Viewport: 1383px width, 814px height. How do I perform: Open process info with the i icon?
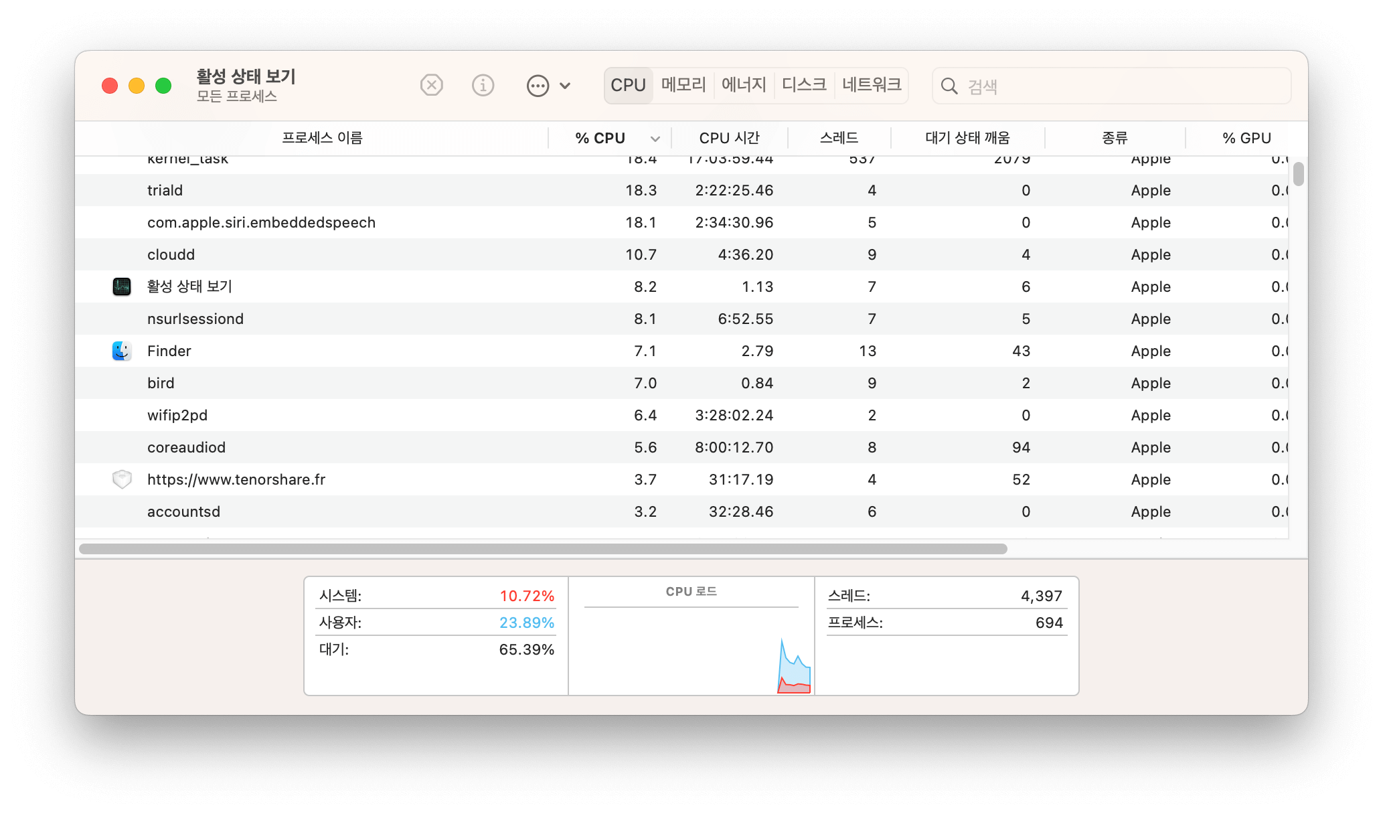click(x=483, y=85)
